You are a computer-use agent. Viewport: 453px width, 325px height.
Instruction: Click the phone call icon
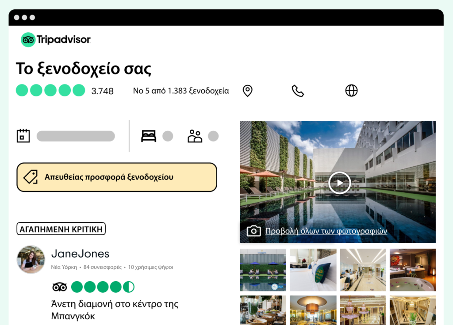point(298,91)
